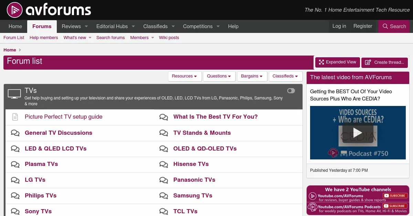This screenshot has width=413, height=216.
Task: Click the page icon beside Picture Perfect TV setup guide
Action: 15,117
